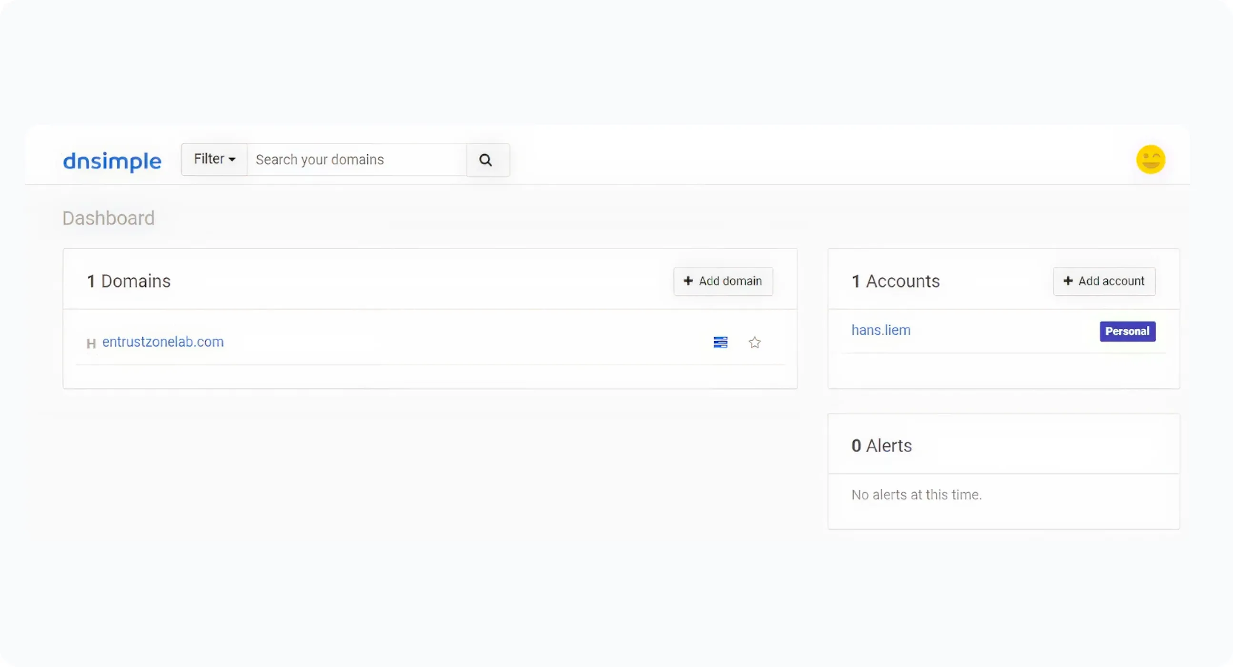This screenshot has height=667, width=1233.
Task: Click the 1 Accounts panel heading
Action: coord(895,281)
